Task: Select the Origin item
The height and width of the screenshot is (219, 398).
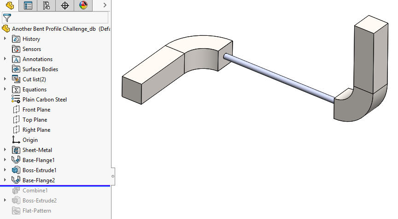Action: tap(30, 140)
